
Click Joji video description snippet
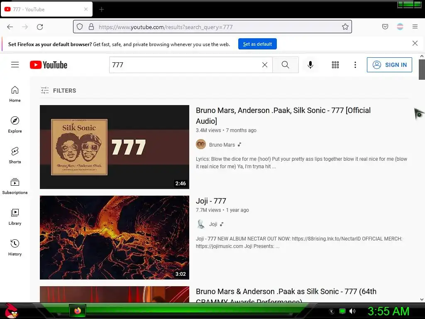(x=299, y=243)
